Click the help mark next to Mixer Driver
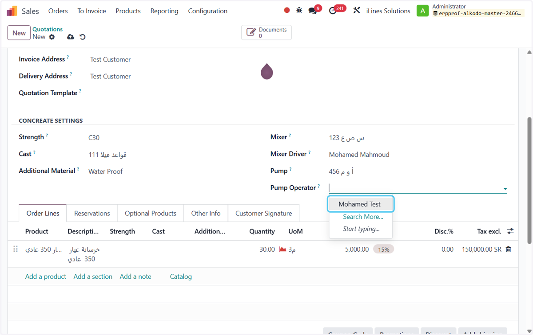The image size is (533, 335). pyautogui.click(x=310, y=152)
